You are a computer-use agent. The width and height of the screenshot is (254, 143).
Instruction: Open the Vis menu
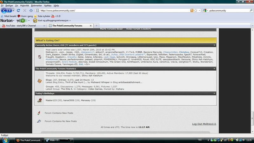(x=17, y=5)
